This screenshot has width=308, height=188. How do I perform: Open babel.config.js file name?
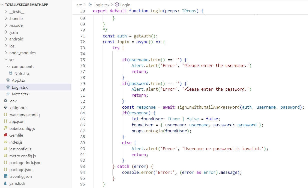pos(22,128)
